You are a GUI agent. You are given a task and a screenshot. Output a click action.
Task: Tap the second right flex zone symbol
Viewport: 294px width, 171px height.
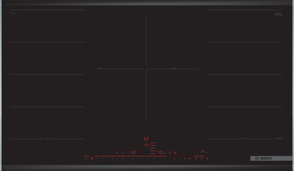175,153
